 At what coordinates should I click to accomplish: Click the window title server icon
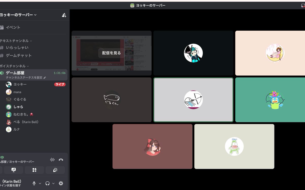click(132, 5)
